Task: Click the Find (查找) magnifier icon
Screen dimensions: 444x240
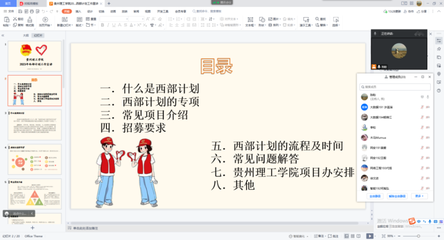Action: 317,19
